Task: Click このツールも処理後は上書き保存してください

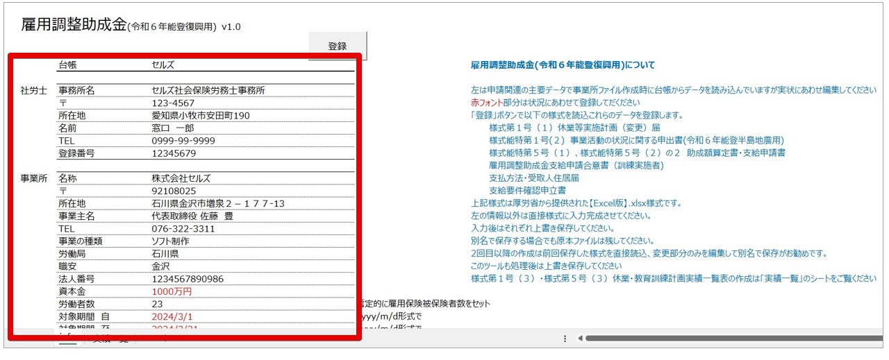Action: tap(547, 266)
